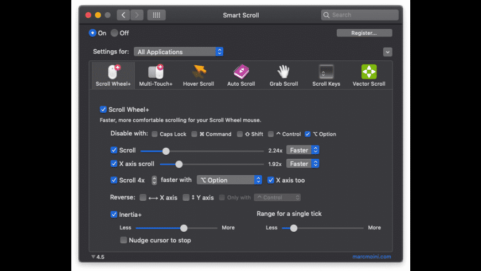Viewport: 481px width, 271px height.
Task: Click the Scroll 4x multiplier stepper
Action: (x=154, y=180)
